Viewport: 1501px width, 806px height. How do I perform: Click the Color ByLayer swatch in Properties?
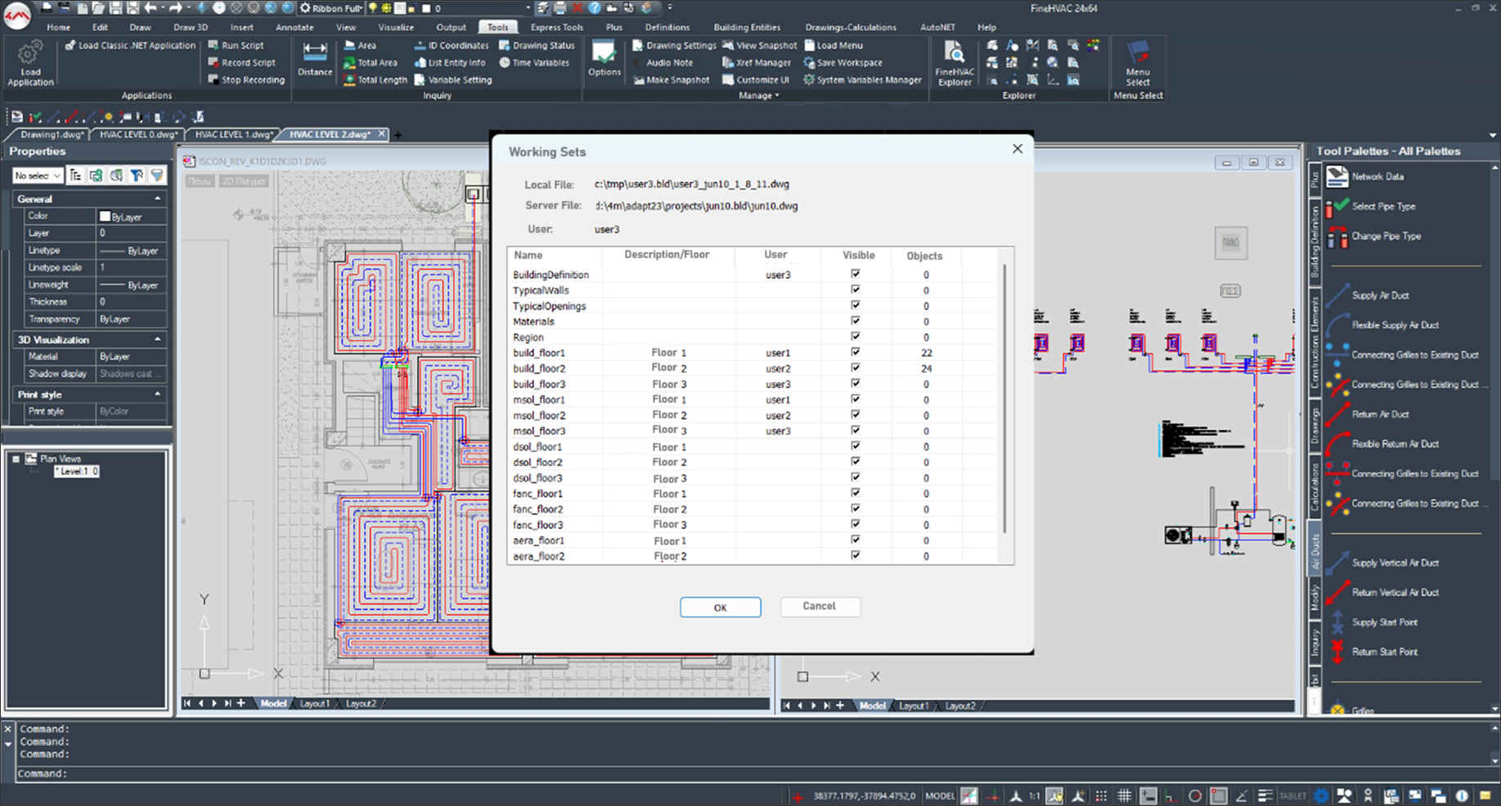click(105, 217)
